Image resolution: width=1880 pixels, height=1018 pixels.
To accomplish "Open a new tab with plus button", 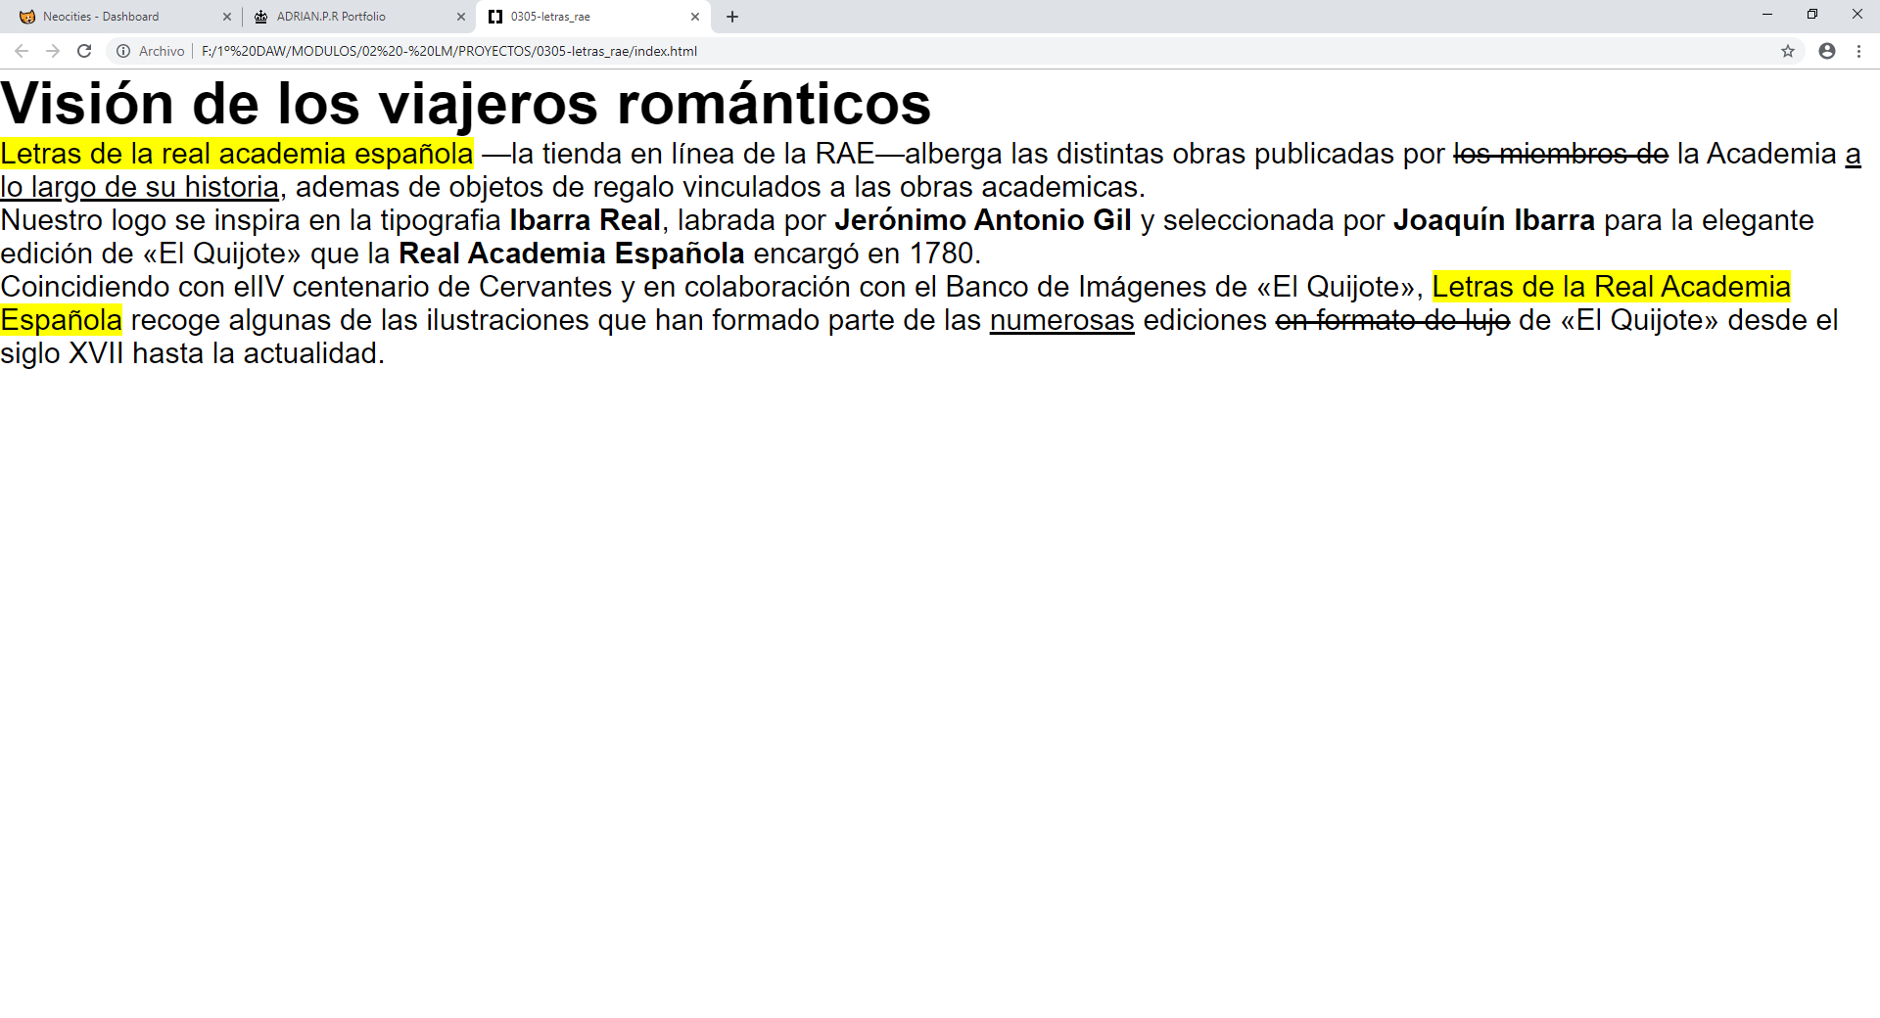I will point(732,17).
